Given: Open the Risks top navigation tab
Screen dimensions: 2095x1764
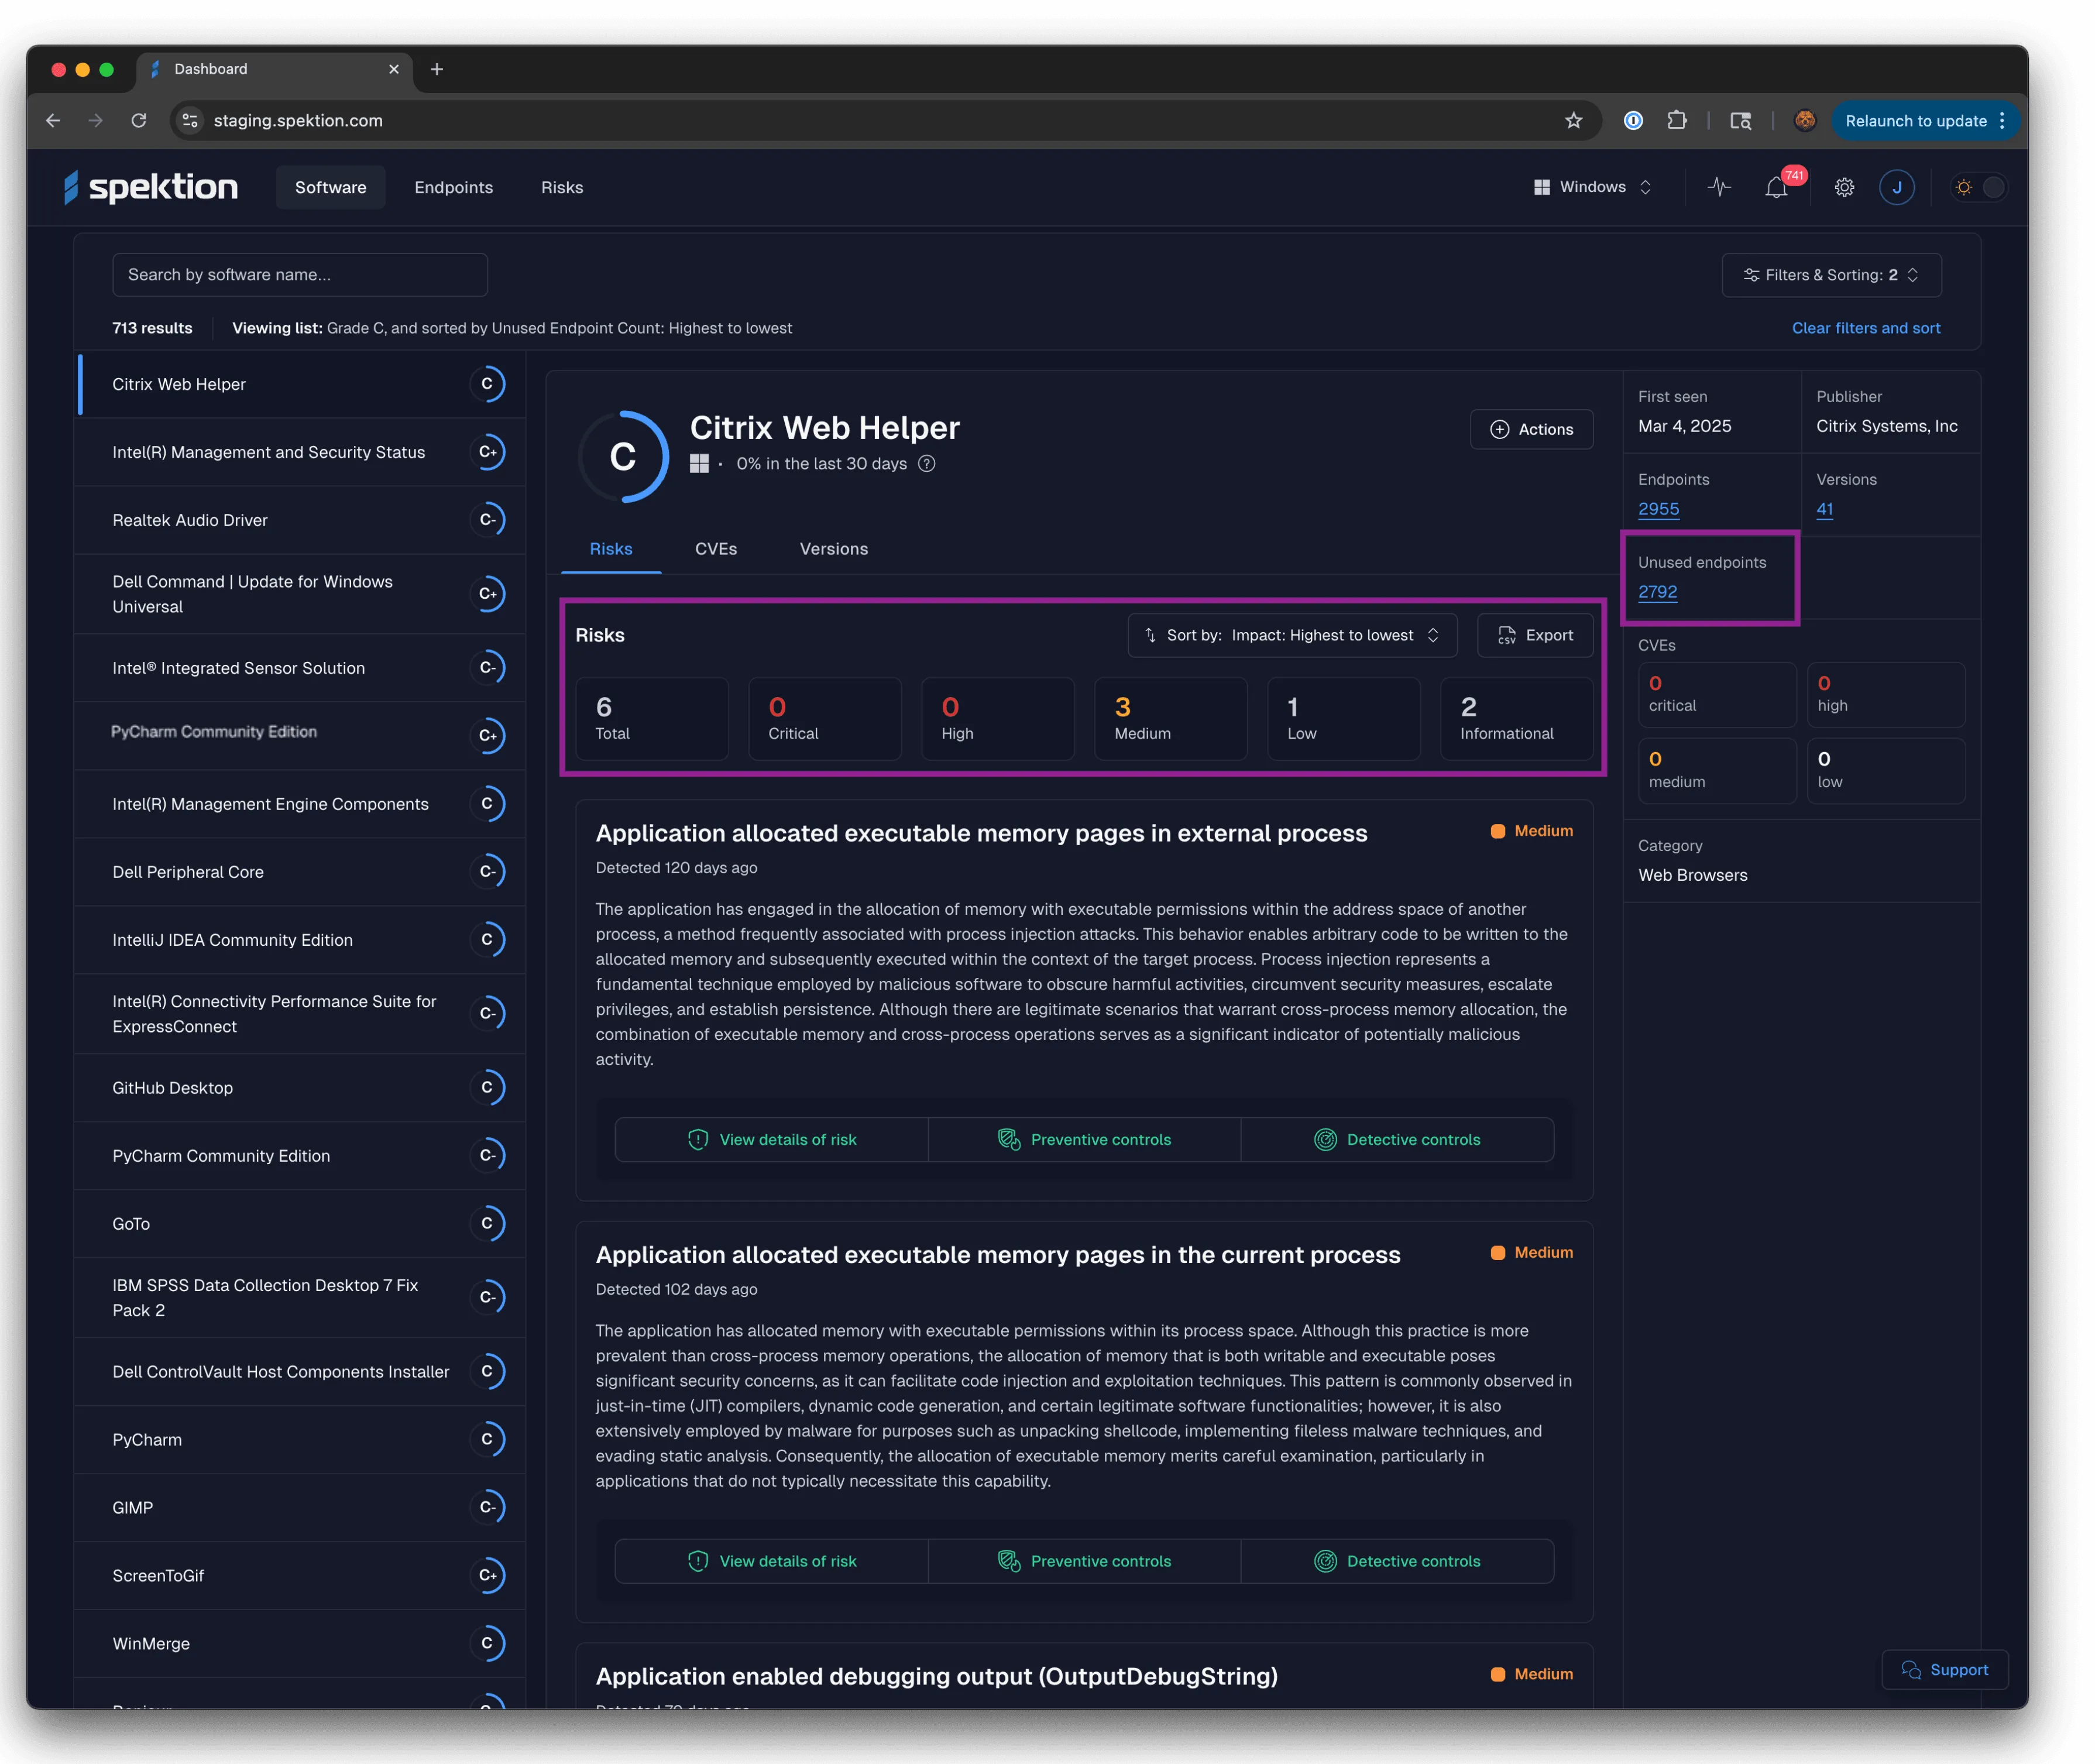Looking at the screenshot, I should tap(561, 187).
